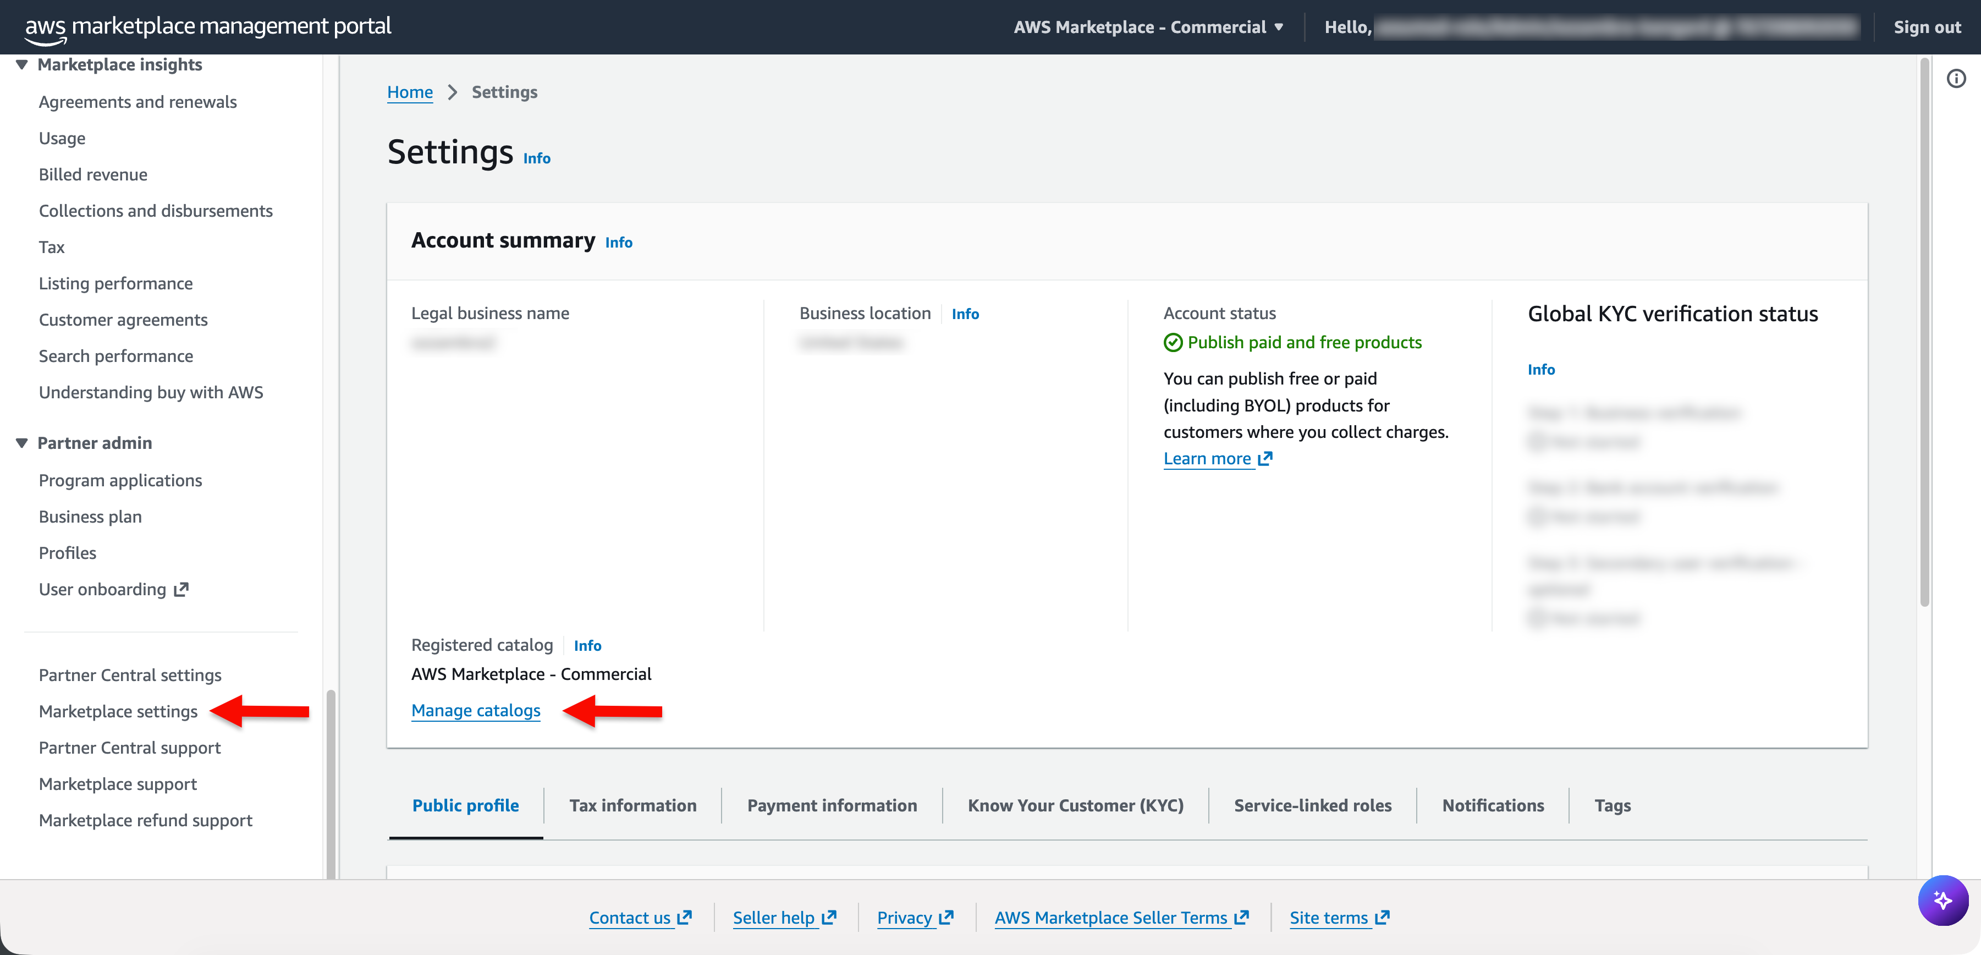Open Partner Central settings
This screenshot has width=1981, height=955.
pos(130,675)
